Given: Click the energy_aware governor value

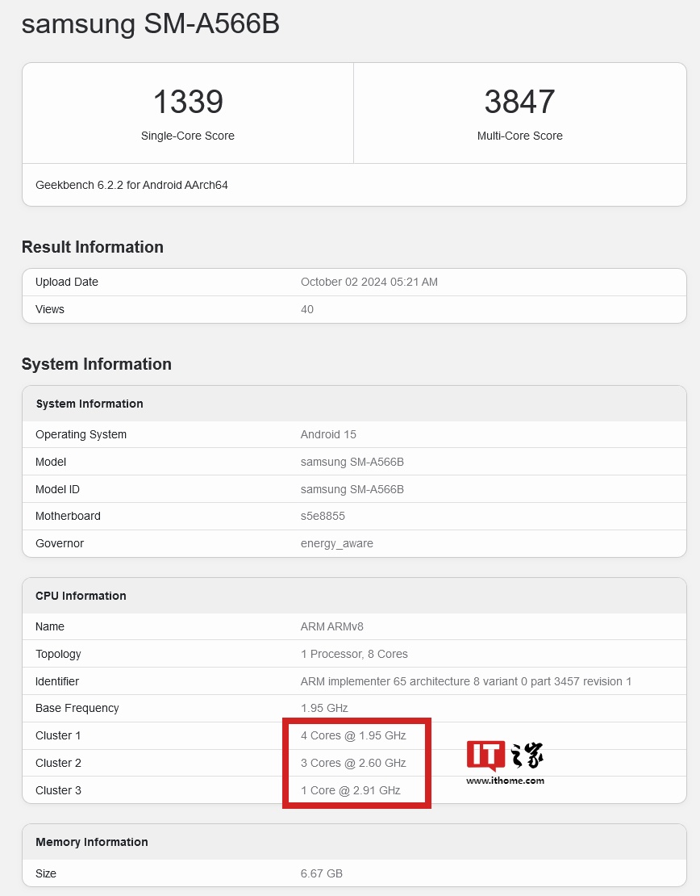Looking at the screenshot, I should [336, 543].
